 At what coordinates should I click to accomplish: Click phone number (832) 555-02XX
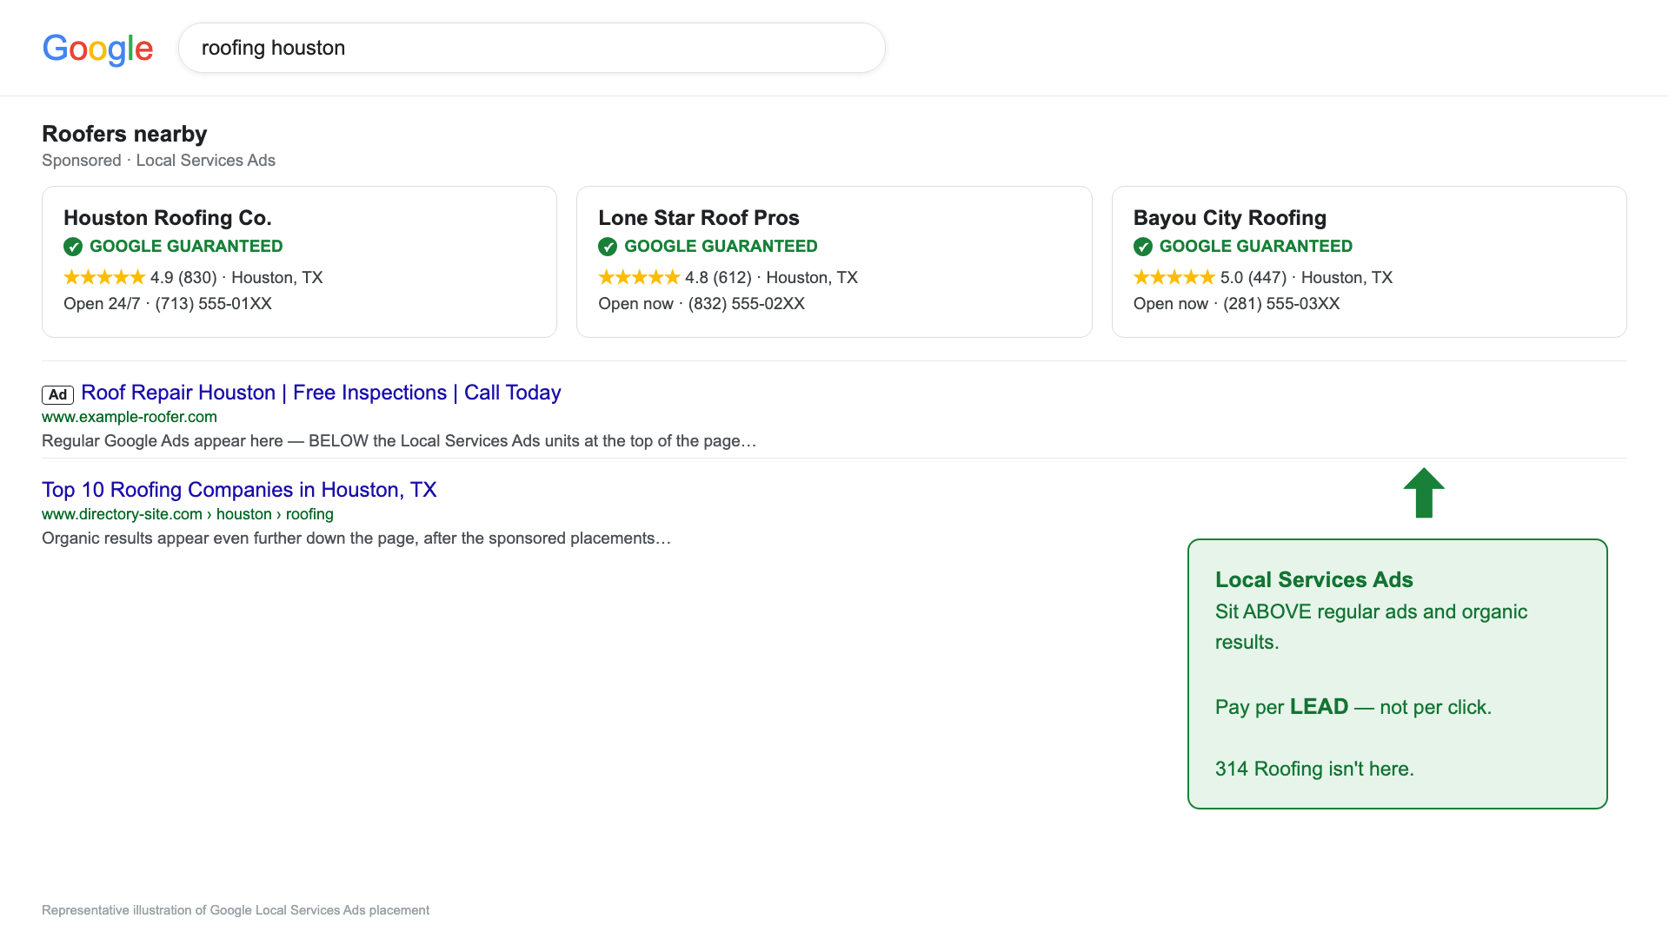click(x=747, y=304)
